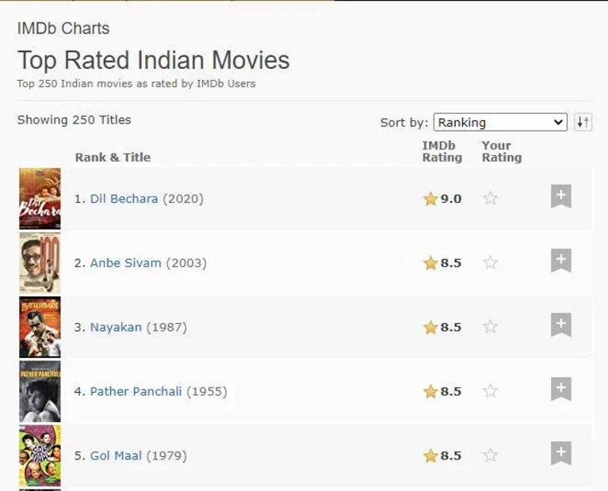
Task: Click the Gol Maal title link
Action: tap(116, 455)
